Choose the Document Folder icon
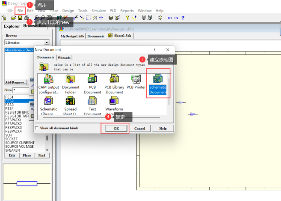The height and width of the screenshot is (201, 281). 71,79
